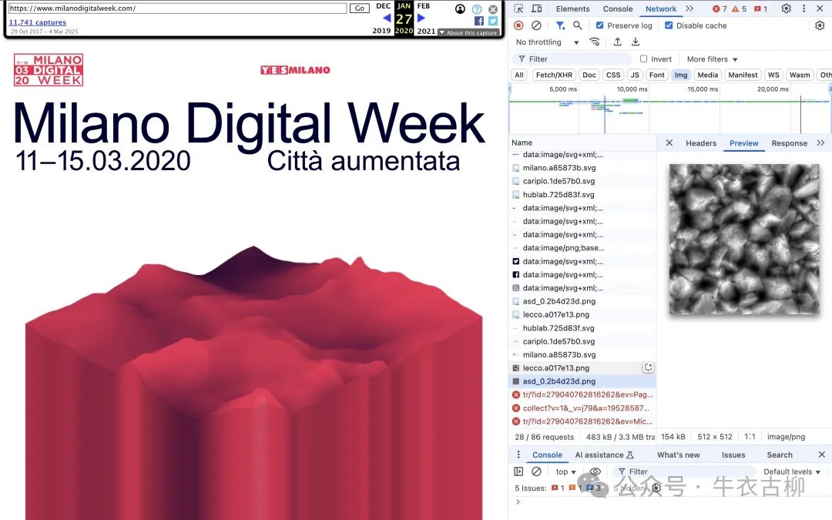832x520 pixels.
Task: Select the lecco.a017e13.png request row
Action: pos(582,367)
